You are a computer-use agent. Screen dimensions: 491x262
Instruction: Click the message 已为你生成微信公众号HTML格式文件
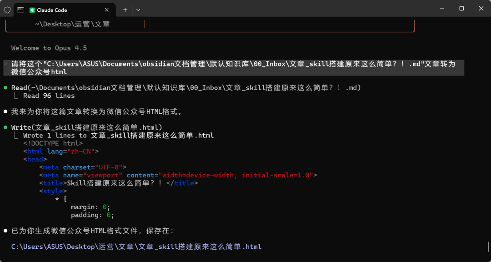(x=92, y=231)
